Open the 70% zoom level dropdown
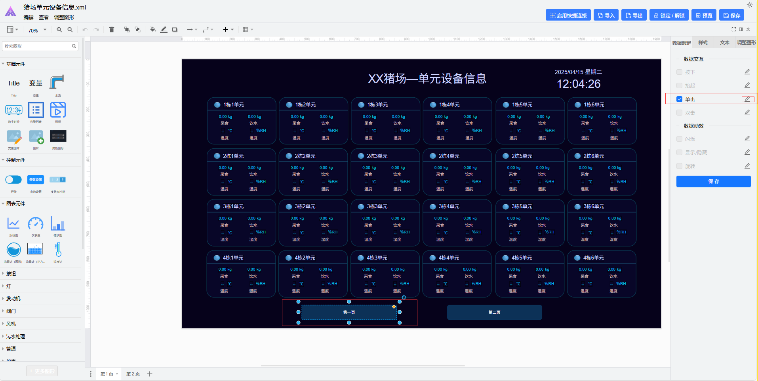Viewport: 758px width, 381px height. [37, 30]
